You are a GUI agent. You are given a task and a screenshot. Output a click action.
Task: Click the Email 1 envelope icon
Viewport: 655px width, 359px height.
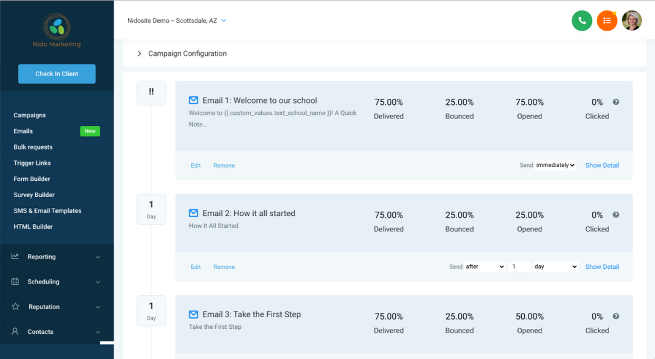194,100
